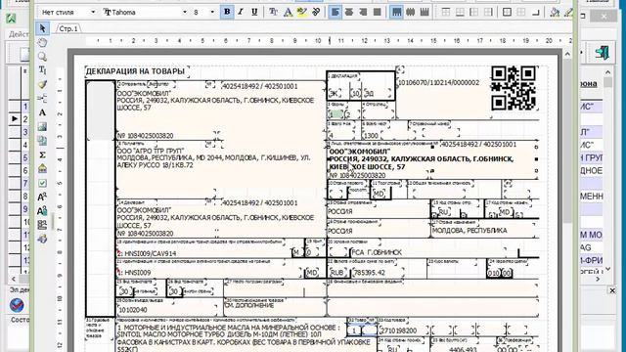
Task: Center text horizontally
Action: [x=349, y=12]
